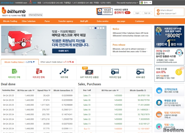
Task: Open press release about overseas customers
Action: [x=130, y=49]
